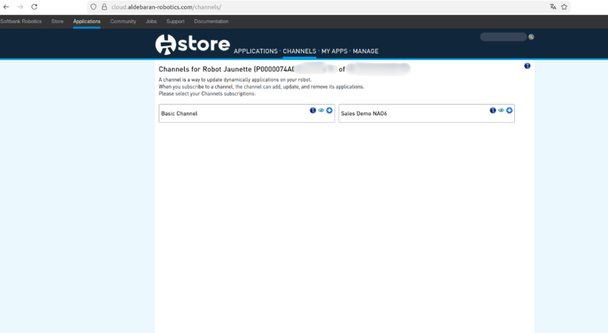Open page help icon at top right
Image resolution: width=608 pixels, height=333 pixels.
pyautogui.click(x=527, y=66)
